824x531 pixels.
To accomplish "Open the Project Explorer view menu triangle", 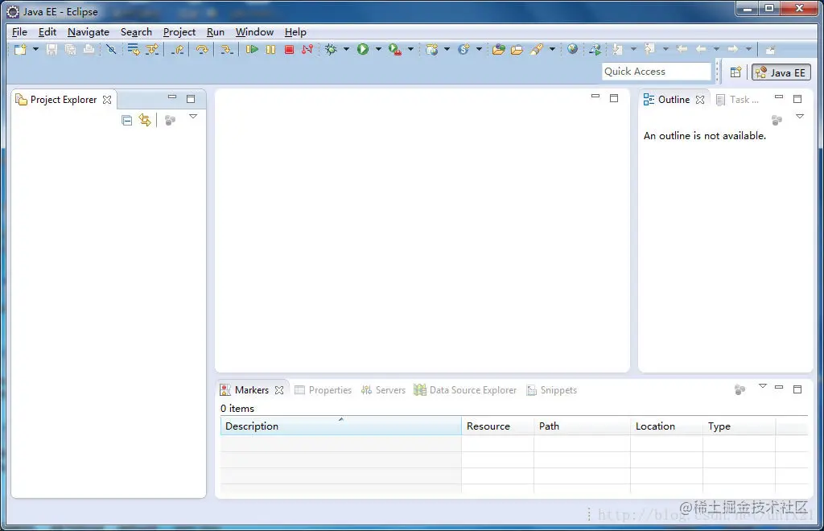I will point(193,117).
